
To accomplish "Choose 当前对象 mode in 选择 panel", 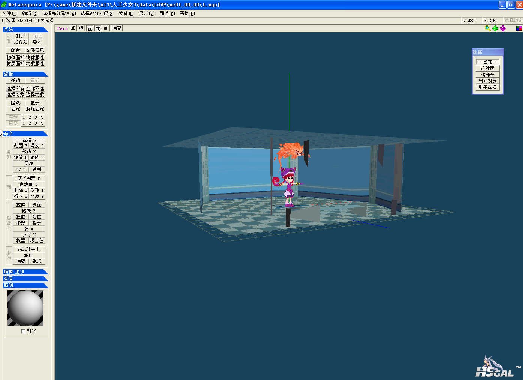I will point(488,81).
